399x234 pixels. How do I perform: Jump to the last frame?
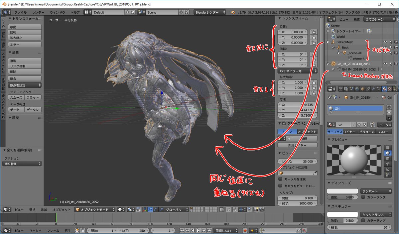(210, 230)
